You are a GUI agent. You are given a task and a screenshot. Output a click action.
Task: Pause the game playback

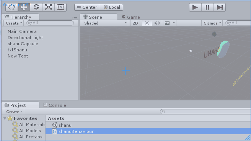pyautogui.click(x=207, y=7)
